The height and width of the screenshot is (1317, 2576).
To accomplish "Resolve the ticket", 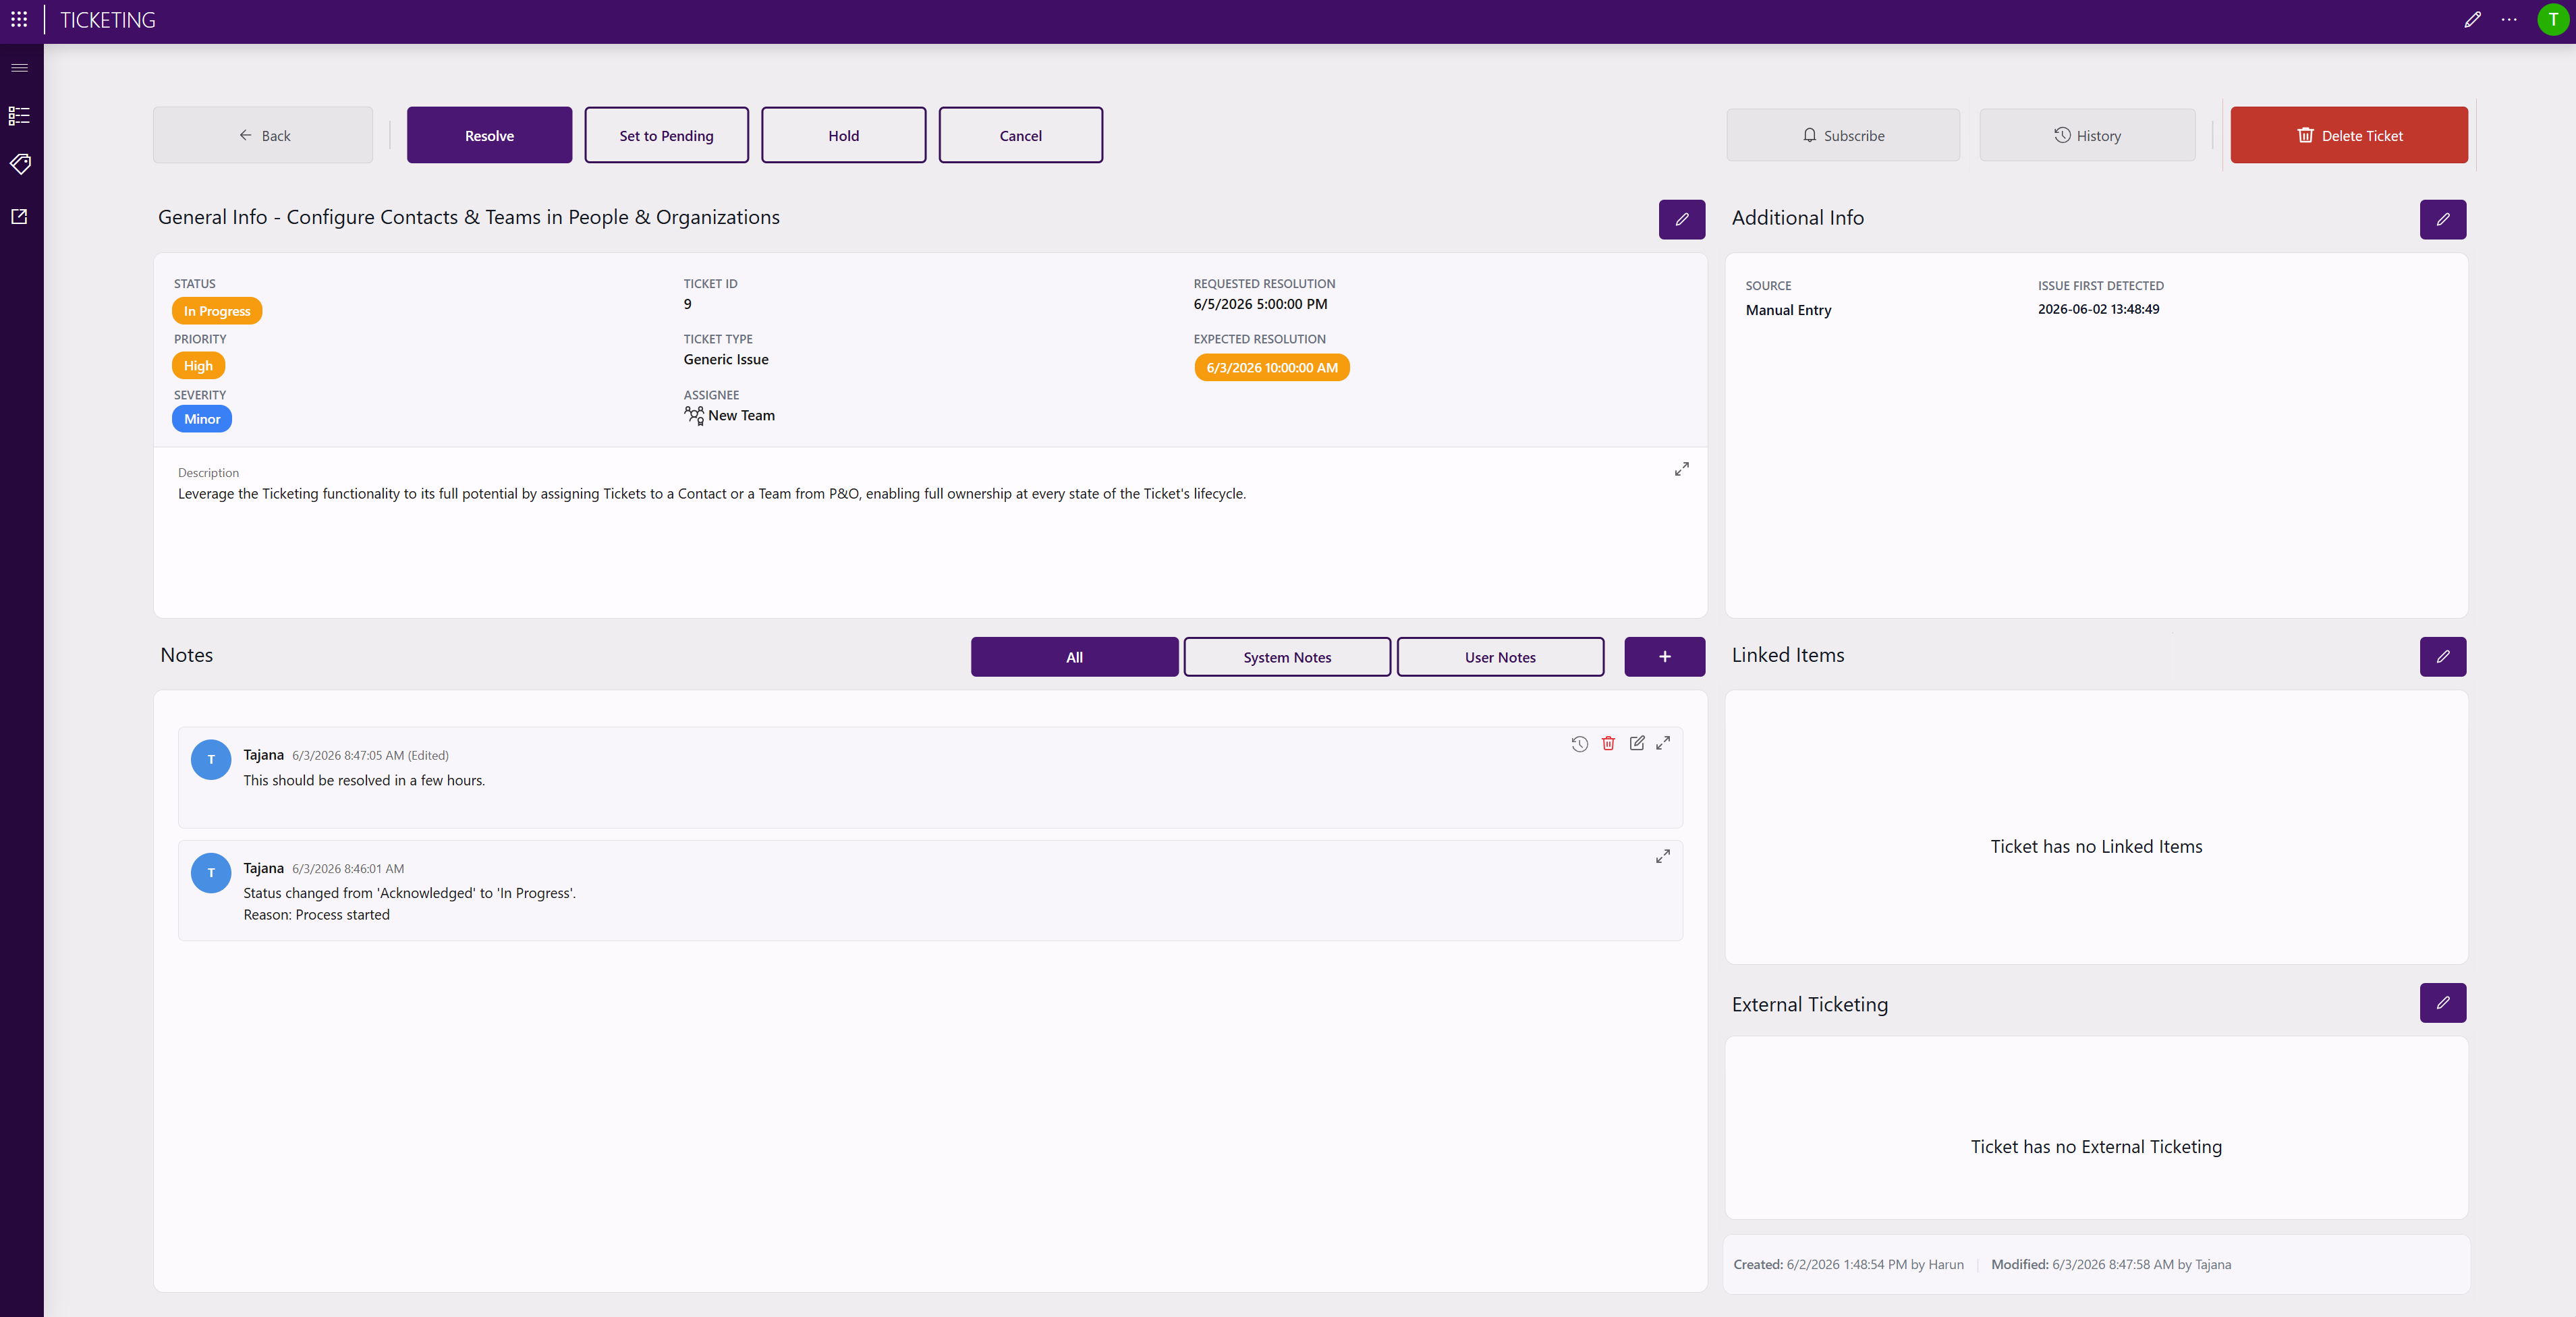I will coord(490,135).
